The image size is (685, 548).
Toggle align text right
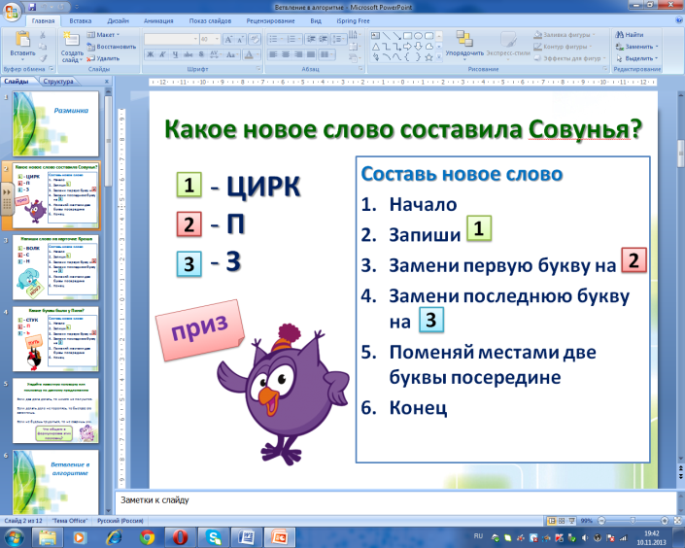point(298,54)
